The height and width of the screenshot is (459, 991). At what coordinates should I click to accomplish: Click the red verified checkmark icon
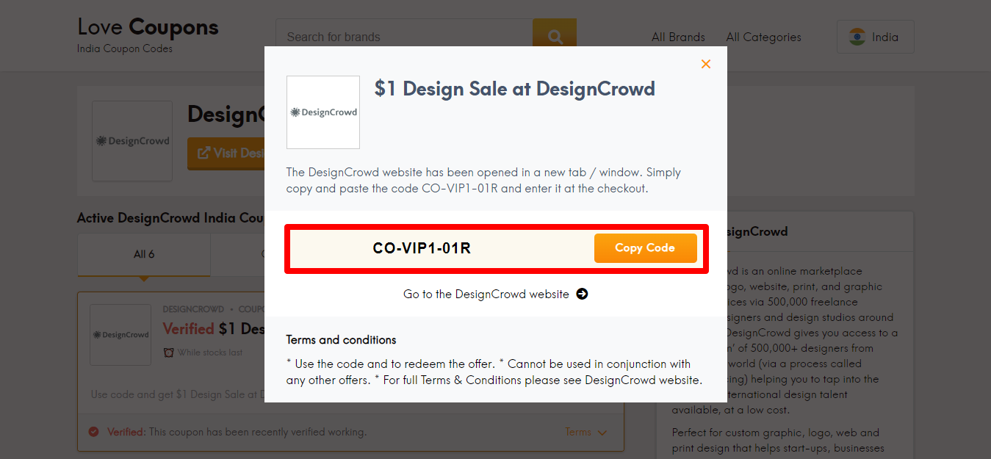[93, 432]
